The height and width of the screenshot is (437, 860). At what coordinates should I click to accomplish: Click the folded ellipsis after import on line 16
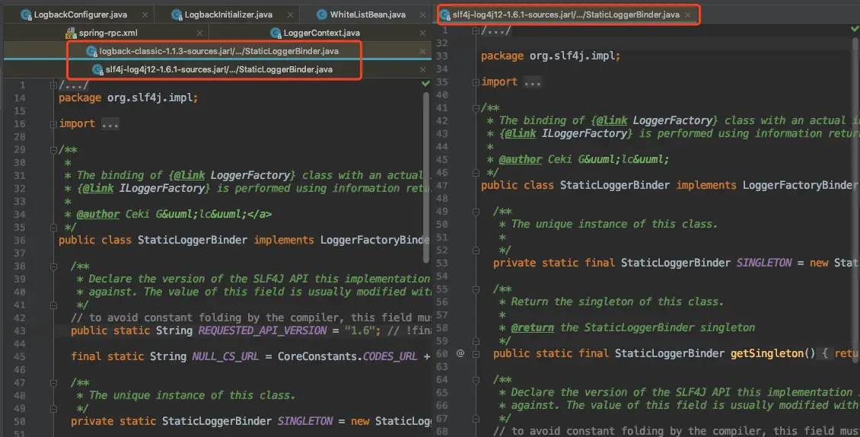[x=110, y=124]
